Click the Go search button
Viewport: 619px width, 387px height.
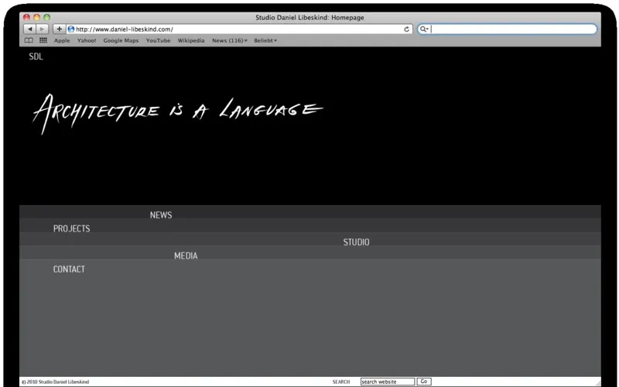tap(424, 382)
